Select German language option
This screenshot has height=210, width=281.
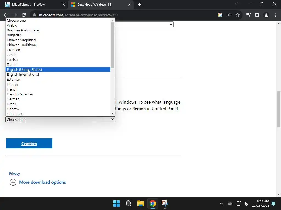coord(58,99)
